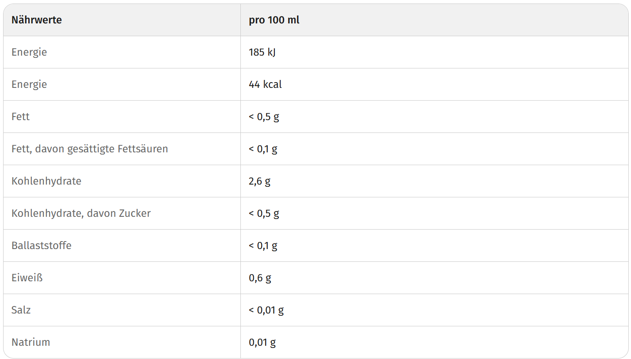Click the 2,6 g carbohydrate value
Screen dimensions: 631x359
(x=259, y=181)
